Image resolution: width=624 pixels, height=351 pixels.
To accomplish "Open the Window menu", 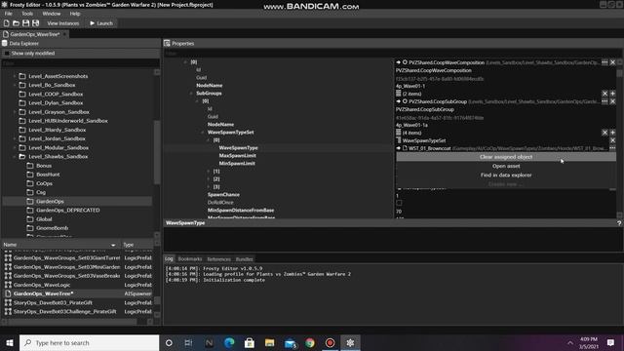I will pyautogui.click(x=52, y=14).
